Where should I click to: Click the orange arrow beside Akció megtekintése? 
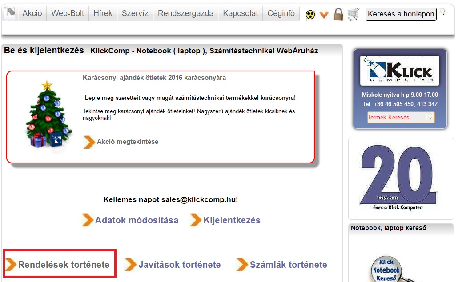click(x=88, y=142)
